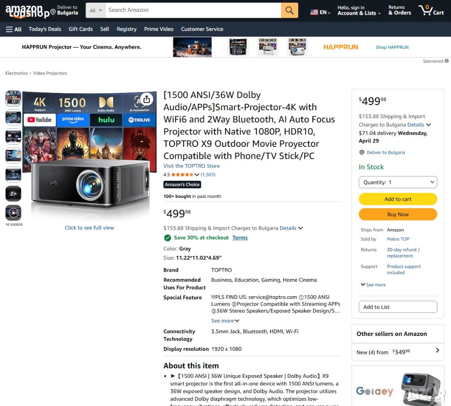Image resolution: width=451 pixels, height=406 pixels.
Task: Click the US flag language selector
Action: 320,12
